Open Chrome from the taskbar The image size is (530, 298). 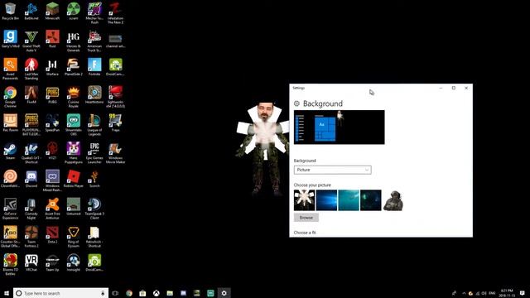(129, 293)
